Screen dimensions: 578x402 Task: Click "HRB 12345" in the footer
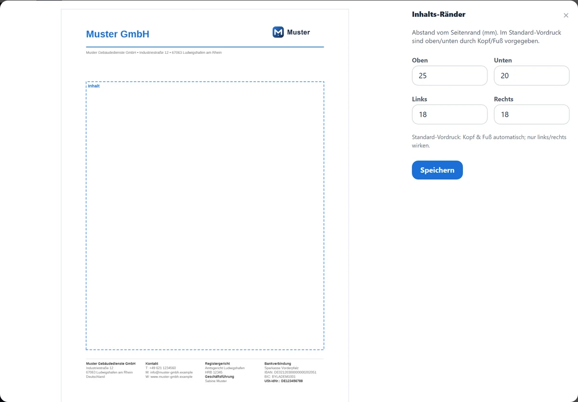[x=214, y=372]
